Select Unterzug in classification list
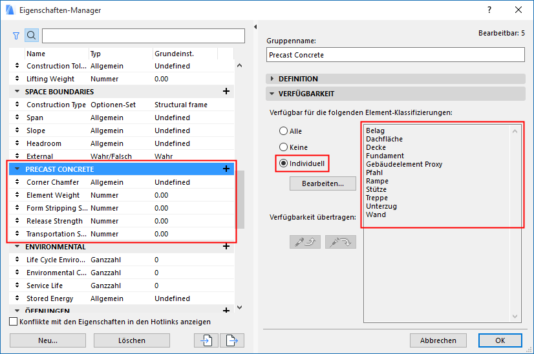Viewport: 534px width, 354px height. coord(381,206)
